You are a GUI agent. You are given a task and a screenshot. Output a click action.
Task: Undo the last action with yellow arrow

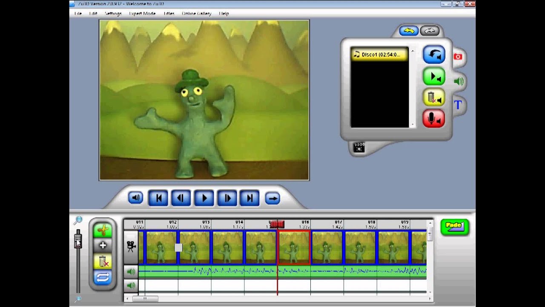(409, 31)
